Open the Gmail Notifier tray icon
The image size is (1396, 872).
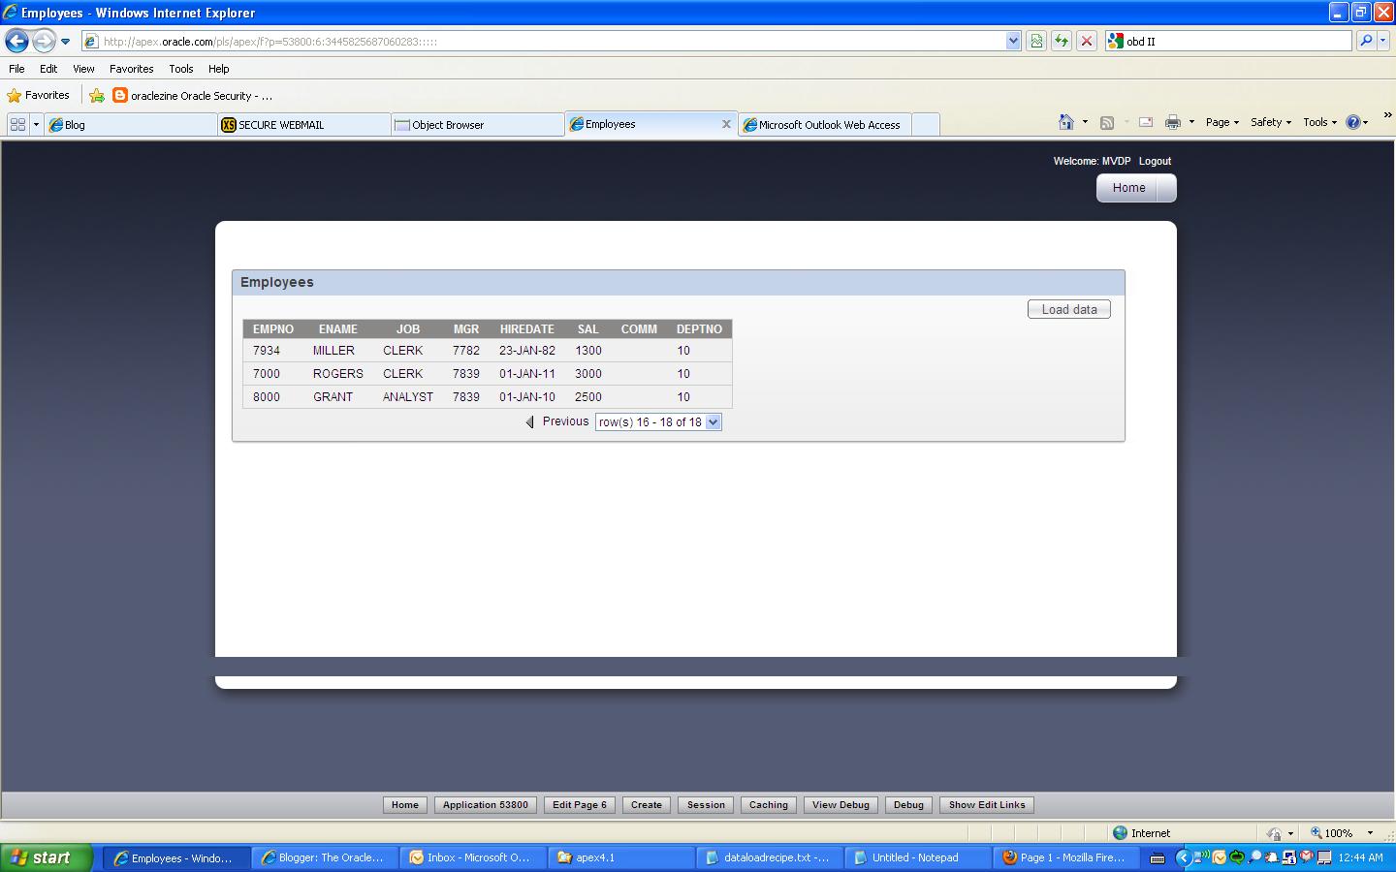point(1306,857)
